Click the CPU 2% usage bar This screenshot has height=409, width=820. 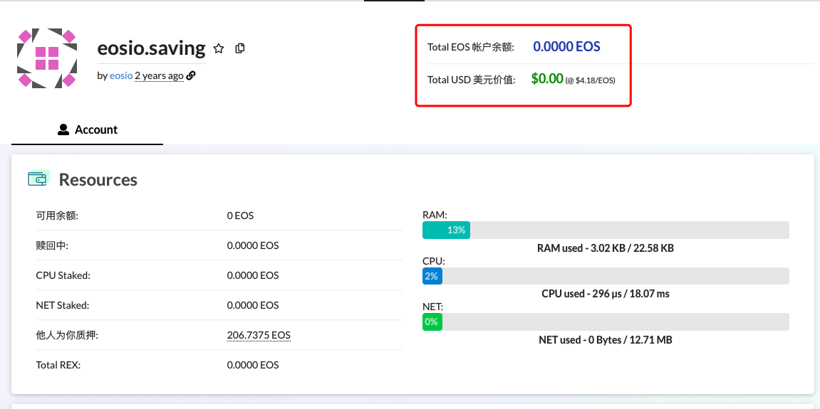coord(606,276)
